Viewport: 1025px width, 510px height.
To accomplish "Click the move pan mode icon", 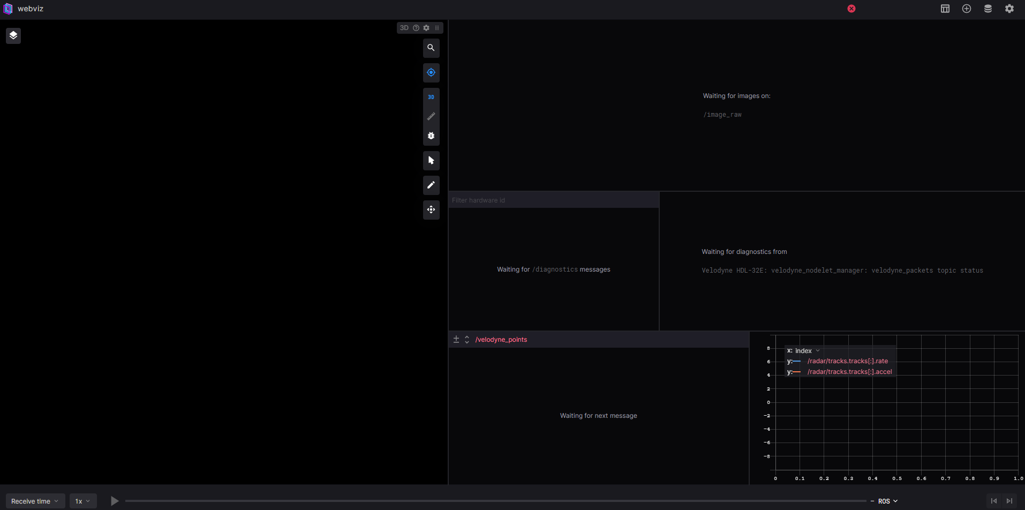I will point(431,209).
